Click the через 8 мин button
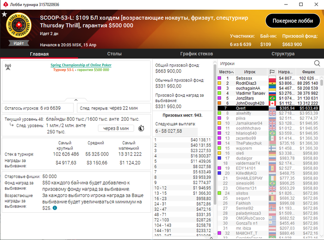Image resolution: width=324 pixels, height=240 pixels. pos(116,129)
